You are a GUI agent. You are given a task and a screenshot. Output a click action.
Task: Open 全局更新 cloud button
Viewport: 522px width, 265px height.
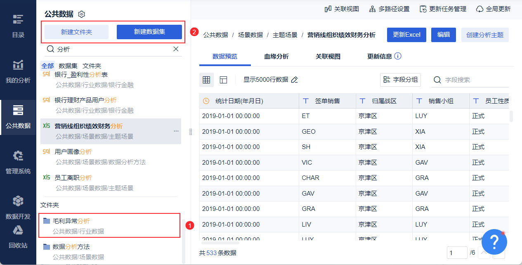click(x=493, y=9)
